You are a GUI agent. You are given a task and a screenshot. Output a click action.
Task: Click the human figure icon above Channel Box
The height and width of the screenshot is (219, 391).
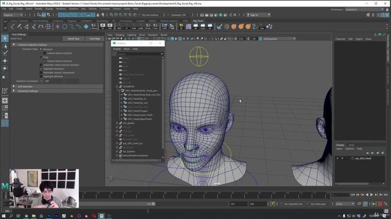coord(375,35)
